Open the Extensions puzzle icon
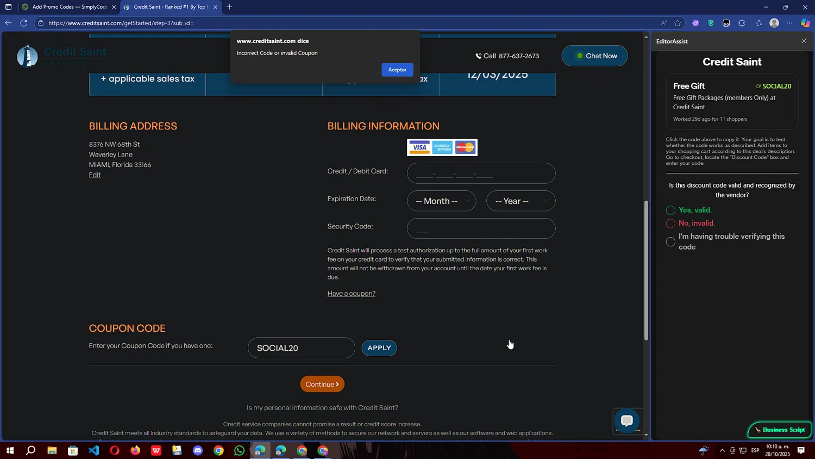The width and height of the screenshot is (815, 459). tap(742, 23)
